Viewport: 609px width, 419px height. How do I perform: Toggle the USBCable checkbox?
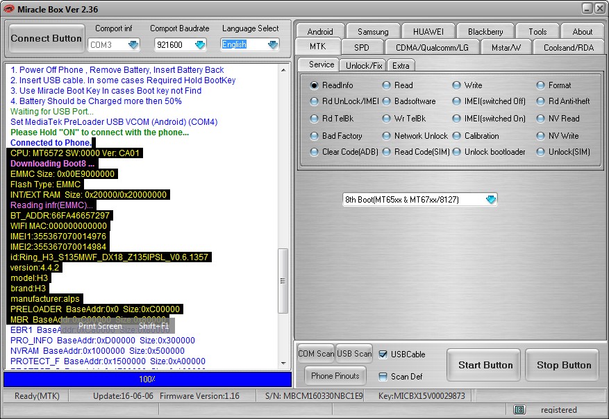coord(383,354)
